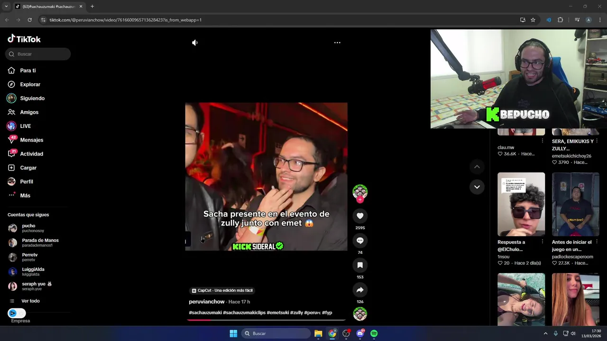Expand Ver todo followed accounts

tap(30, 301)
